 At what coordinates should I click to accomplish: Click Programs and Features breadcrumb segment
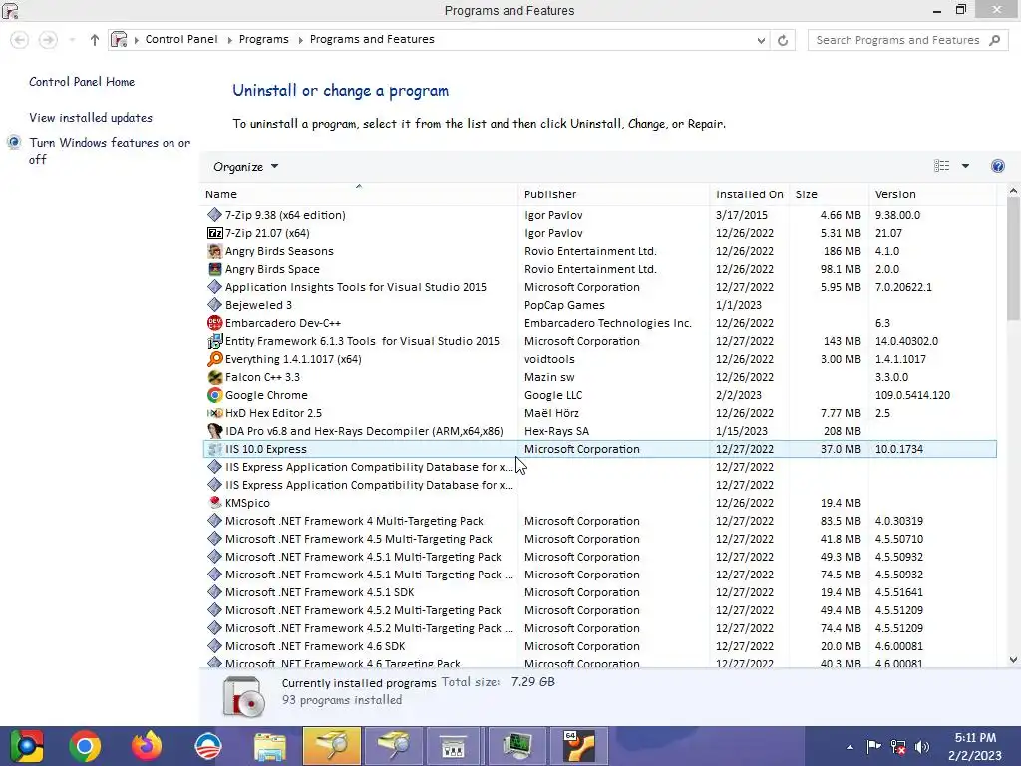pyautogui.click(x=372, y=39)
